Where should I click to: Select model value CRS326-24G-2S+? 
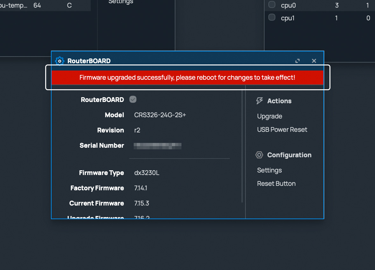(160, 115)
